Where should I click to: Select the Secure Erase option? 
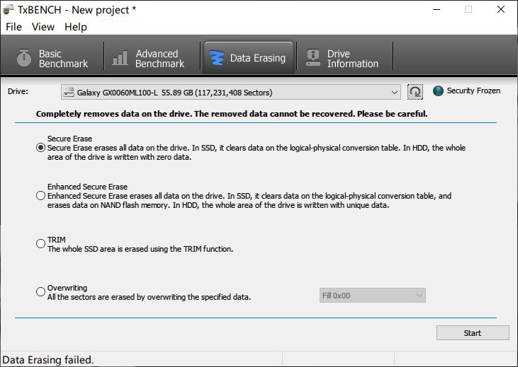pos(40,148)
